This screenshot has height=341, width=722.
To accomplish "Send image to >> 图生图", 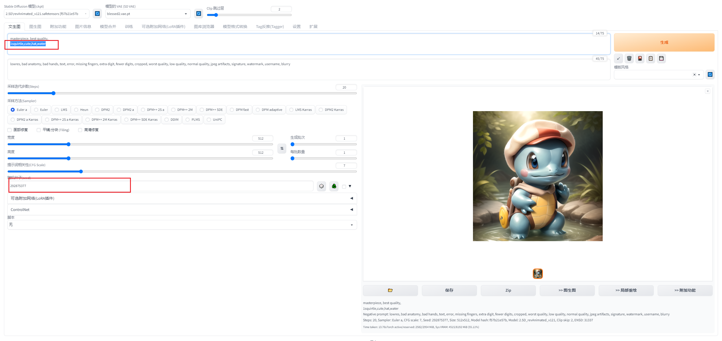I will click(567, 290).
